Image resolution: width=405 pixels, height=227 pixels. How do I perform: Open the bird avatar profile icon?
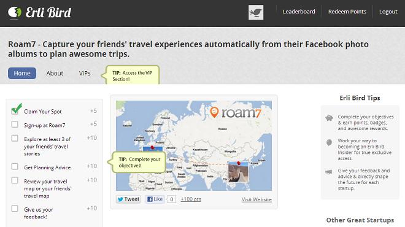point(256,12)
